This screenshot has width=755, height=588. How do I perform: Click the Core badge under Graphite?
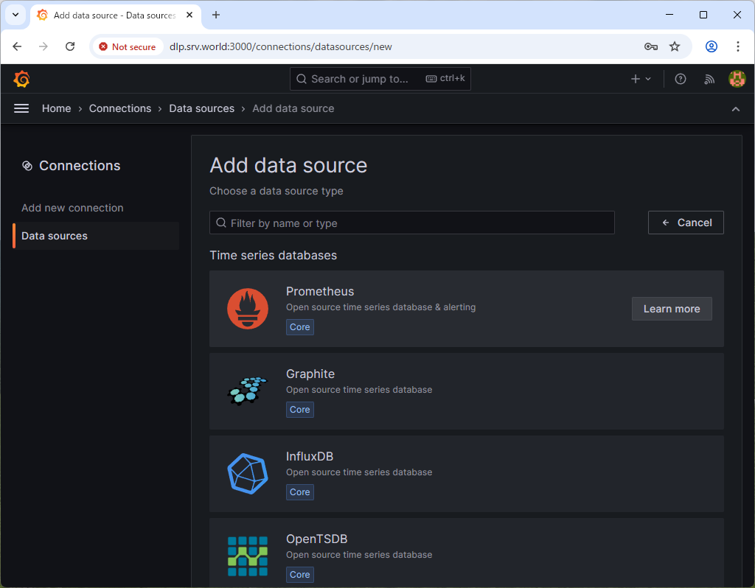(x=300, y=410)
